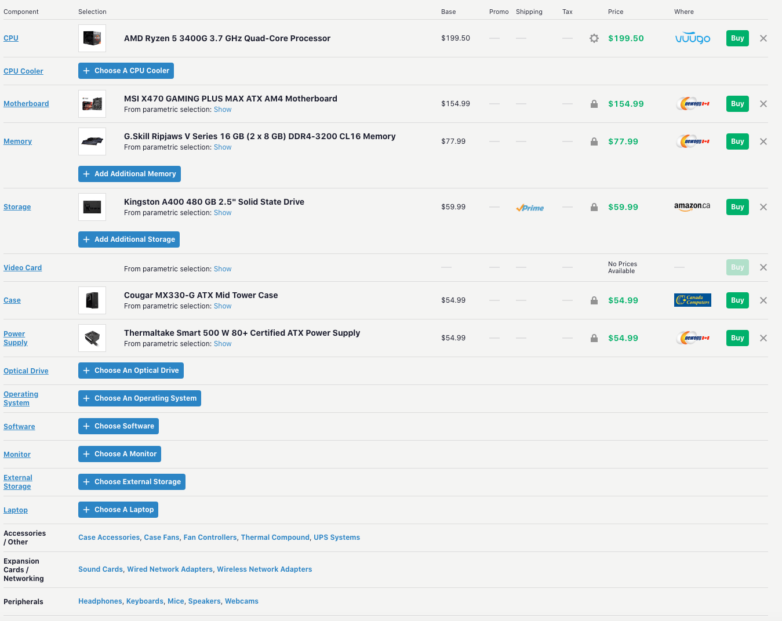Viewport: 782px width, 621px height.
Task: Remove the Thermaltake power supply from the build
Action: point(763,337)
